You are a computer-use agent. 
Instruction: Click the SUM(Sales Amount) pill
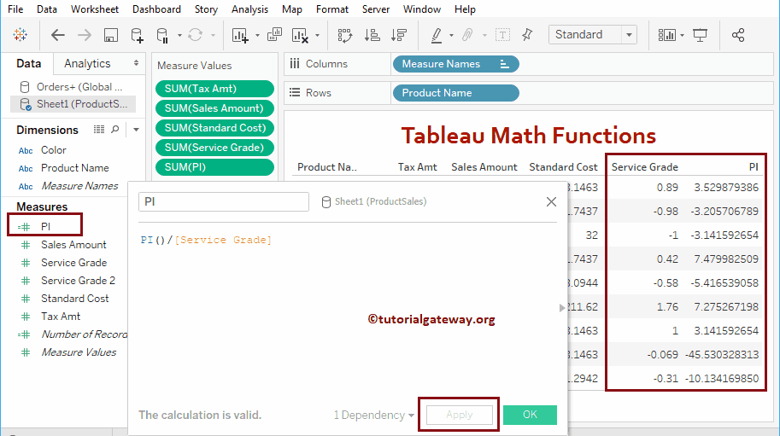pyautogui.click(x=215, y=108)
